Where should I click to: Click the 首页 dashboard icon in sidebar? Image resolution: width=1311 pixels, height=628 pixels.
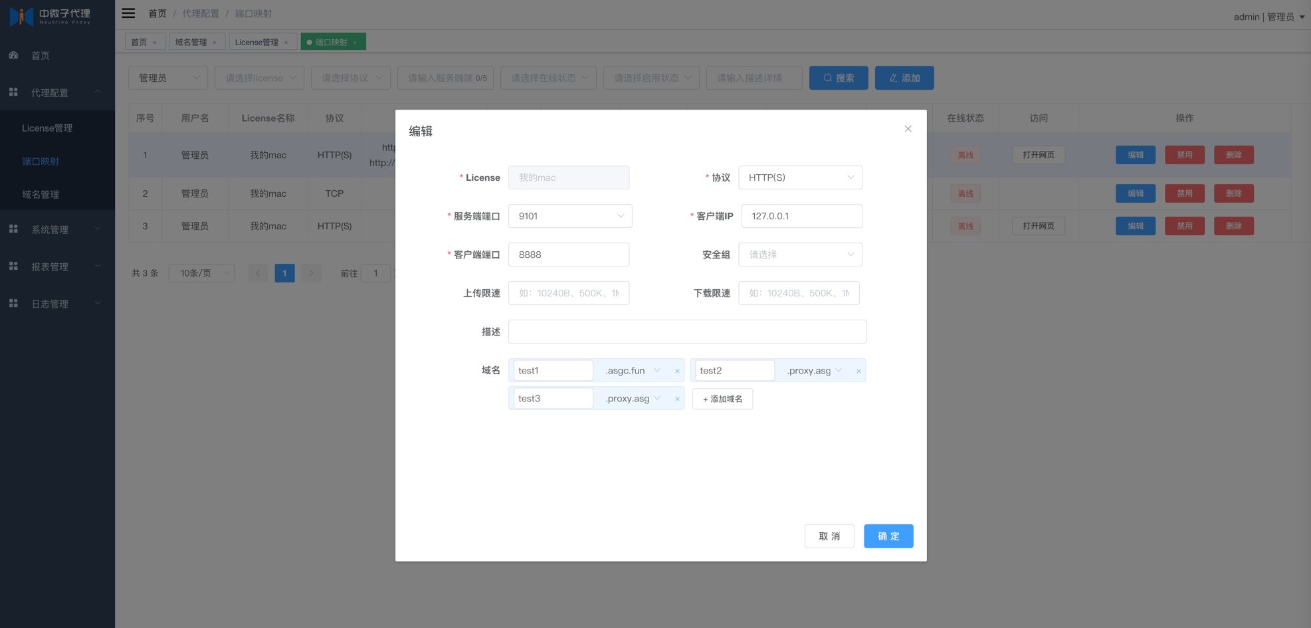click(13, 55)
